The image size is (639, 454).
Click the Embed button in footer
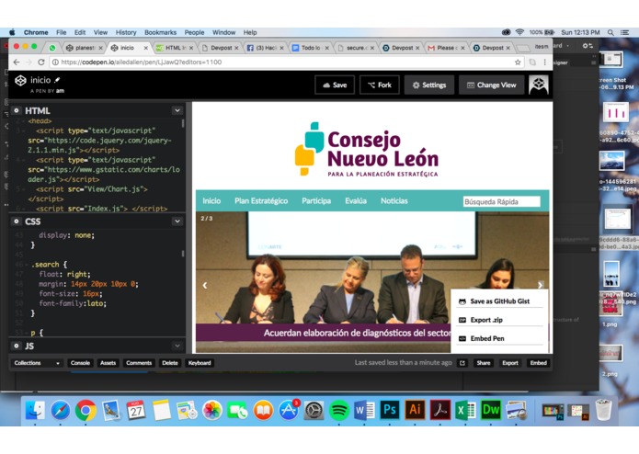pos(539,363)
